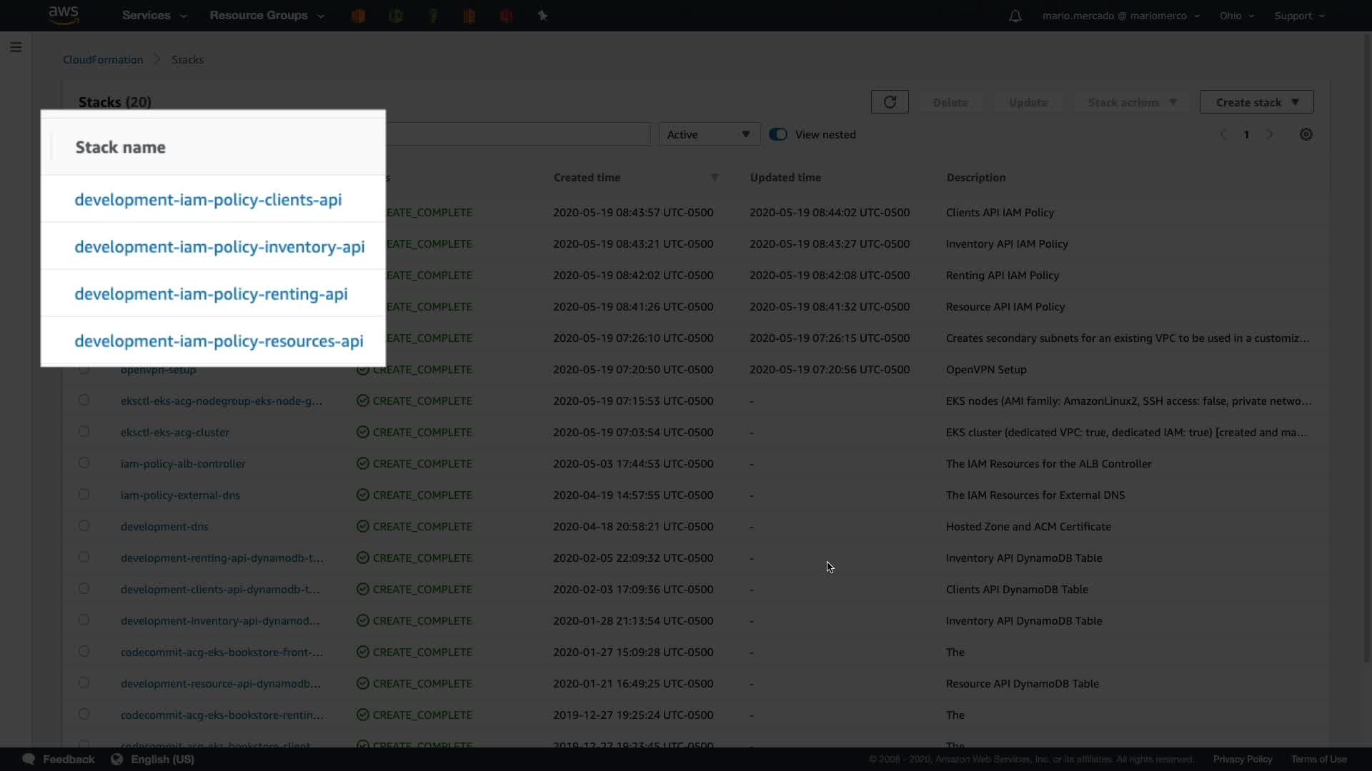Go to next page arrow
Viewport: 1372px width, 771px height.
pos(1270,134)
